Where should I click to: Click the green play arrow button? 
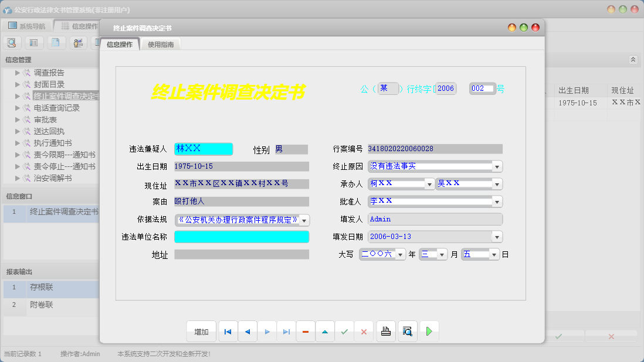coord(429,332)
